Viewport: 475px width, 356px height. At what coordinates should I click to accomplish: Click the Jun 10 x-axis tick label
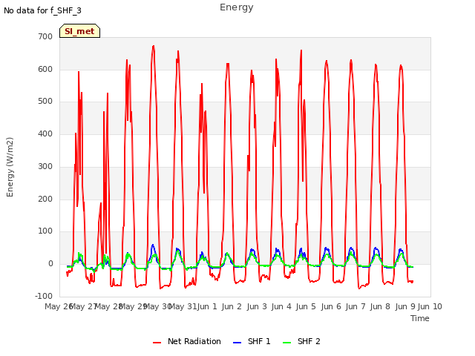(x=430, y=306)
